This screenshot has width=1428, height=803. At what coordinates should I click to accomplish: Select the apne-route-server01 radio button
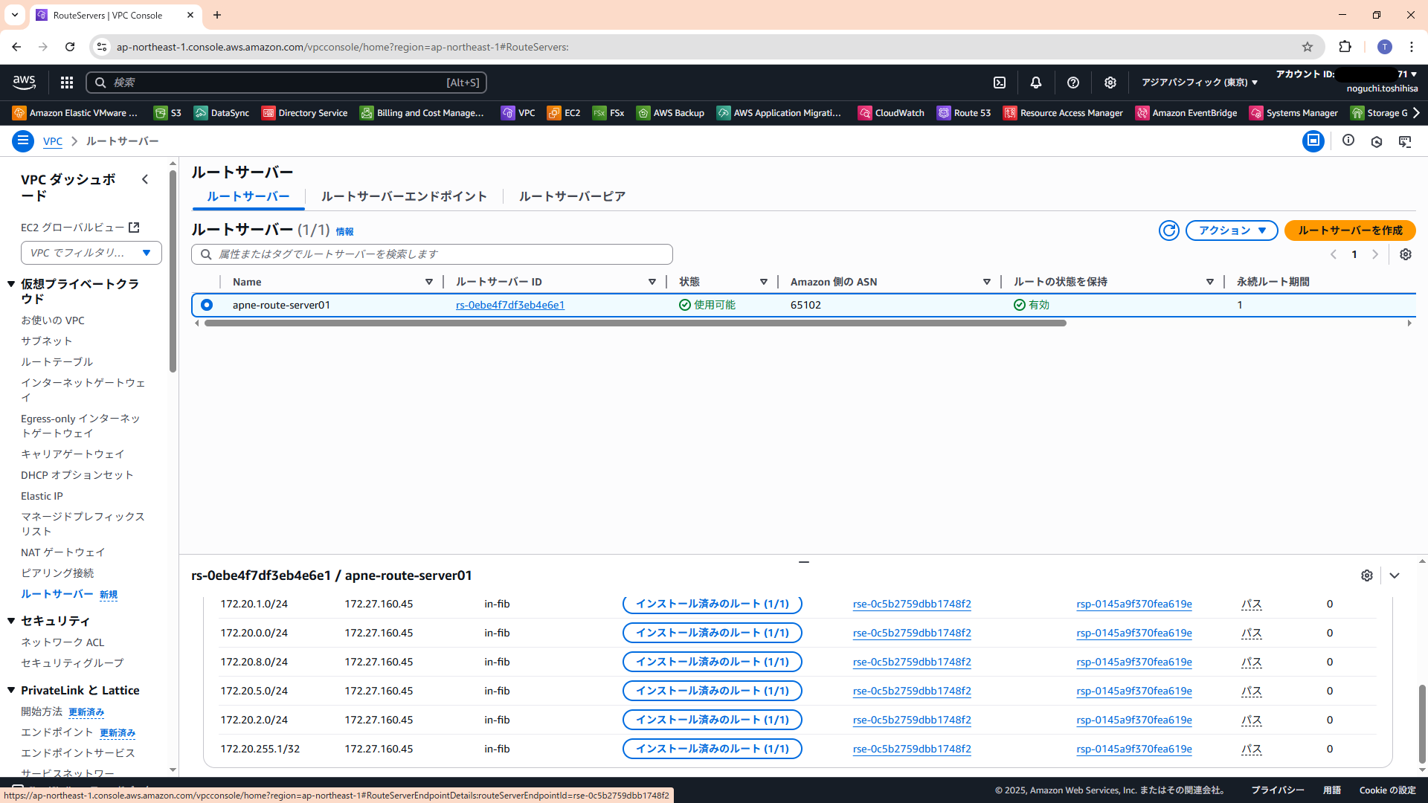click(x=207, y=305)
